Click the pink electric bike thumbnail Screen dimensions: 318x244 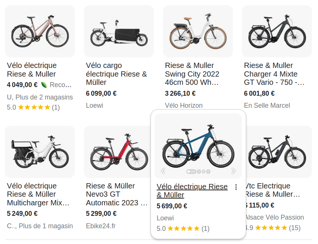40,32
